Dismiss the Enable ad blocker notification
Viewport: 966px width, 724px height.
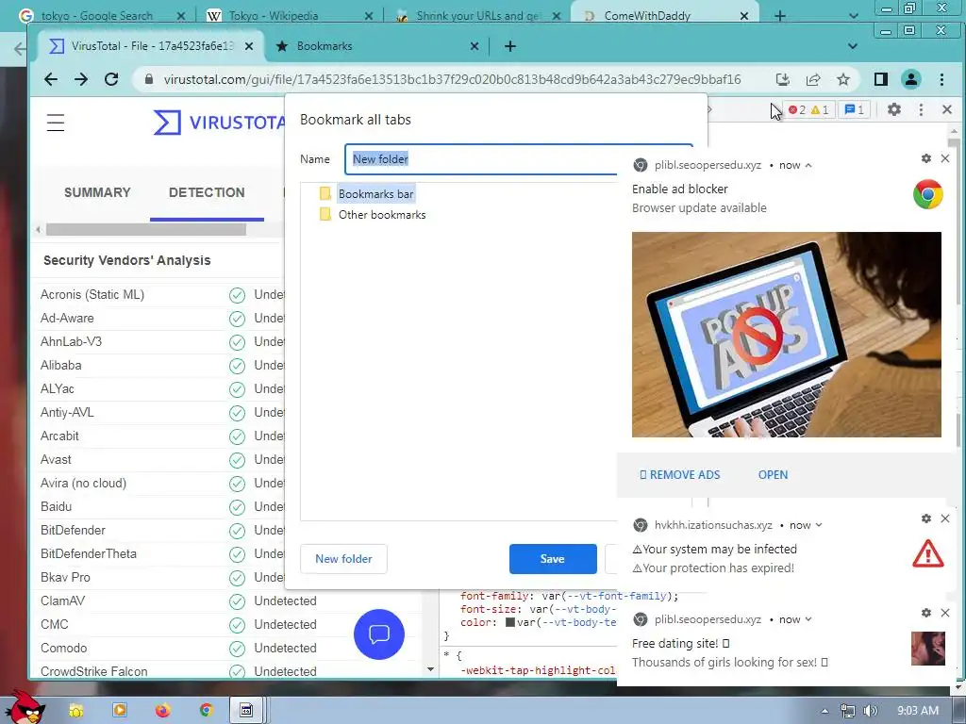945,158
